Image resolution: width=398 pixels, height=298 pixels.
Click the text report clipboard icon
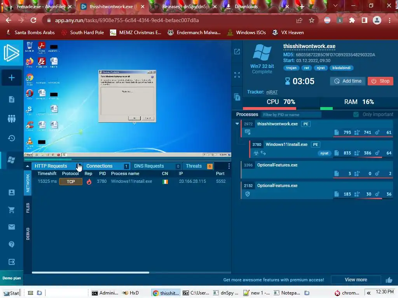(x=237, y=97)
